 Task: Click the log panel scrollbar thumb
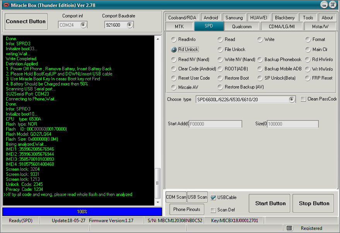[158, 183]
